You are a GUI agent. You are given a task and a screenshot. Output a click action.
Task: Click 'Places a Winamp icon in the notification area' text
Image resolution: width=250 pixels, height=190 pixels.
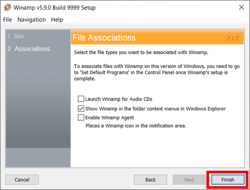tap(136, 126)
